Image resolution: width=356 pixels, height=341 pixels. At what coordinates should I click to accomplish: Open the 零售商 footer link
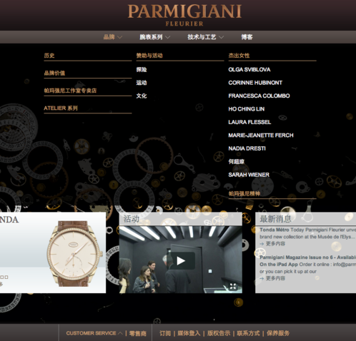pos(138,333)
